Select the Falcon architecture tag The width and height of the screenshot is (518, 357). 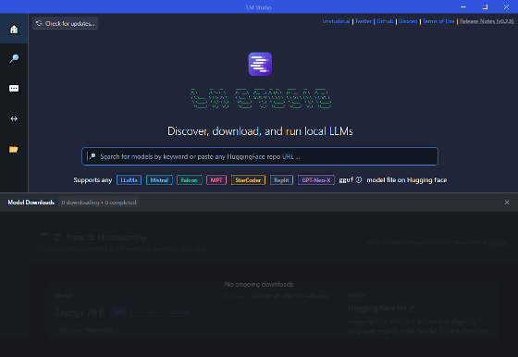190,180
